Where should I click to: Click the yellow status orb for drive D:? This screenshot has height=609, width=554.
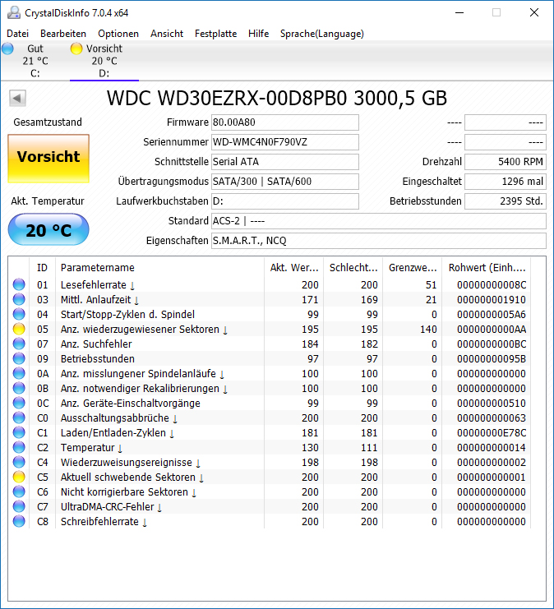[x=76, y=48]
